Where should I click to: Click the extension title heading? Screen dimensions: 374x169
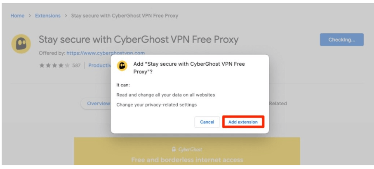coord(139,40)
